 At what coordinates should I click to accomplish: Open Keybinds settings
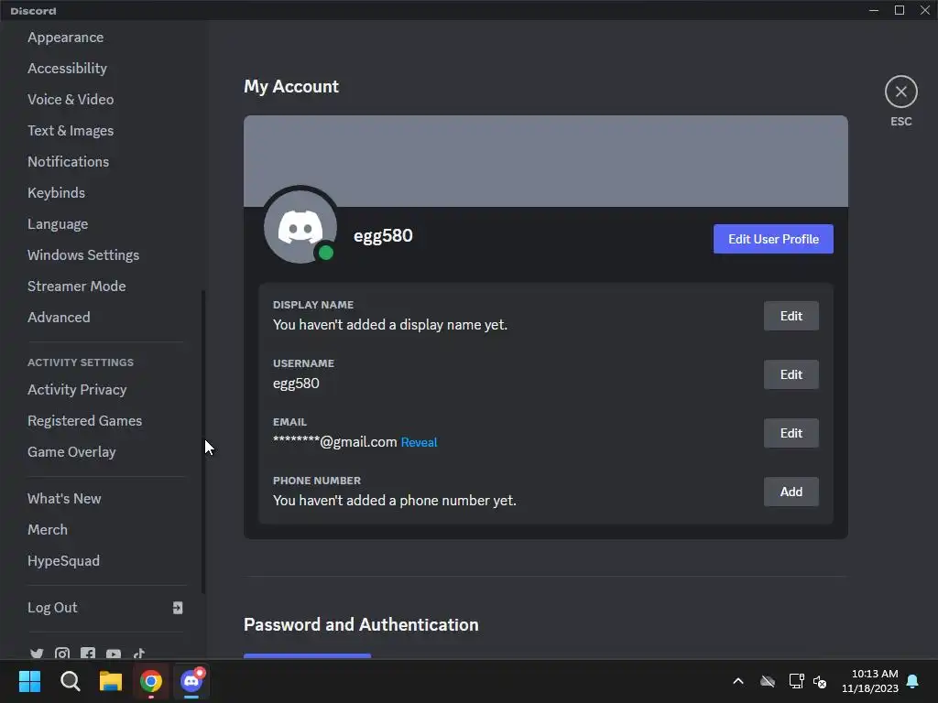pos(56,192)
